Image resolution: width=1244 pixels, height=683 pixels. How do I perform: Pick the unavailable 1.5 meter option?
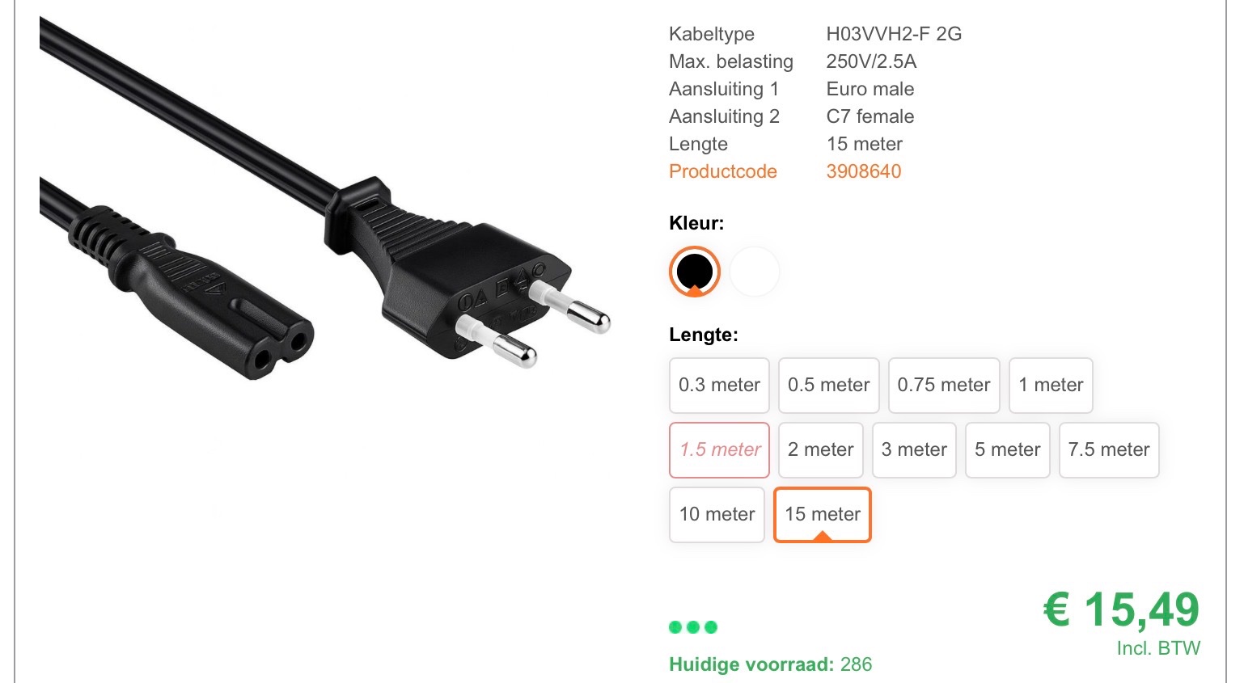coord(719,450)
